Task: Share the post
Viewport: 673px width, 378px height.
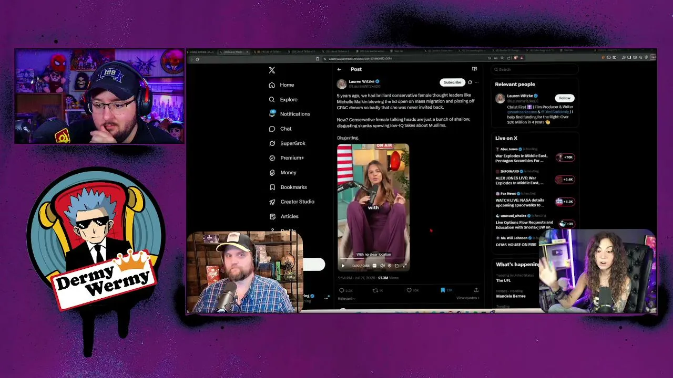Action: 476,290
